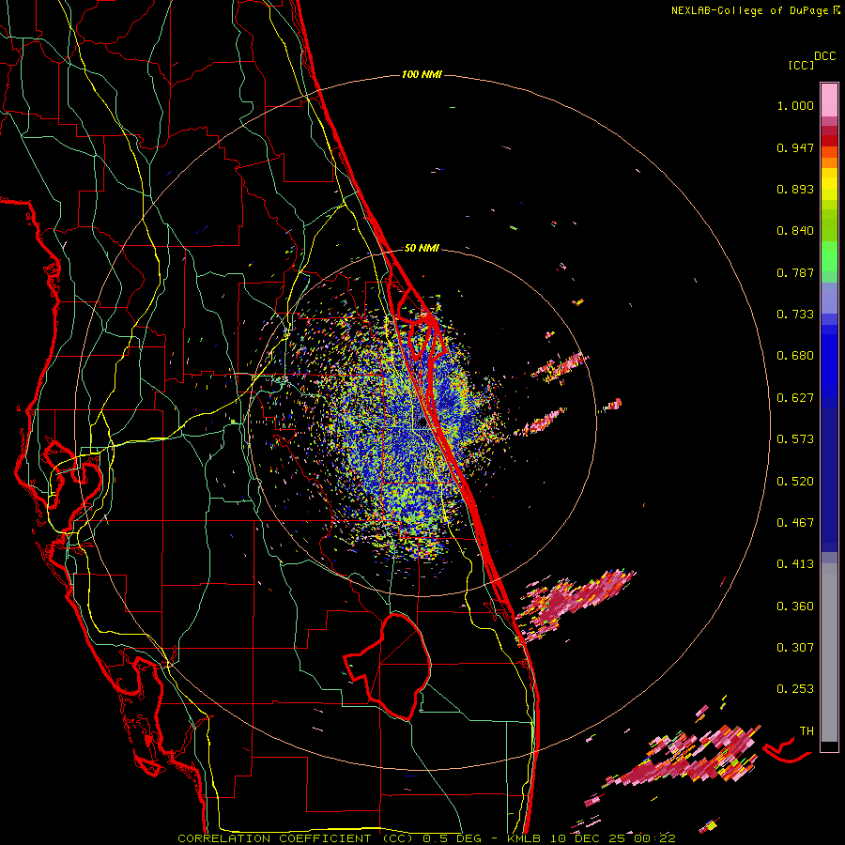845x845 pixels.
Task: Click the NEXLAB-College of DuPage credit text
Action: pos(752,10)
